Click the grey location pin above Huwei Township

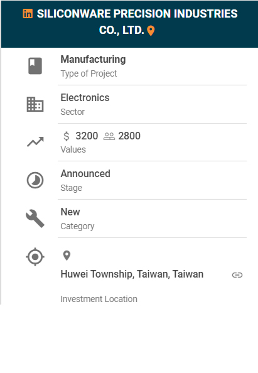(x=67, y=256)
